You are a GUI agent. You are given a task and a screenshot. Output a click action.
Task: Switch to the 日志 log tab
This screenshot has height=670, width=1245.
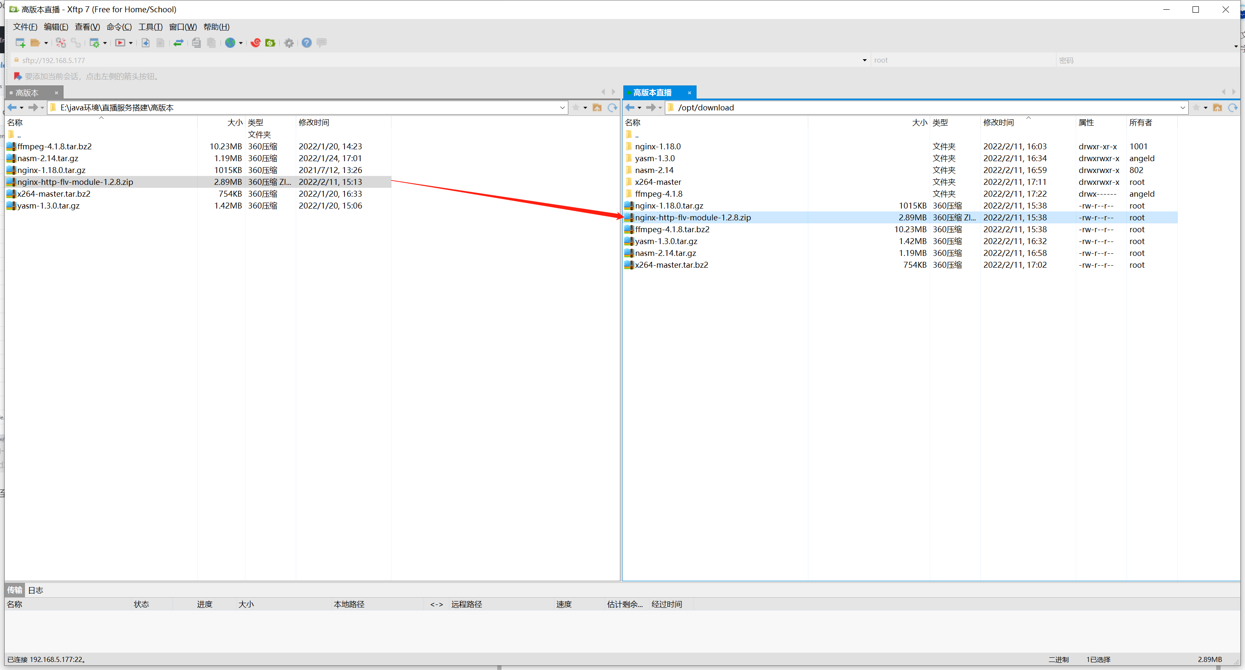(x=36, y=590)
